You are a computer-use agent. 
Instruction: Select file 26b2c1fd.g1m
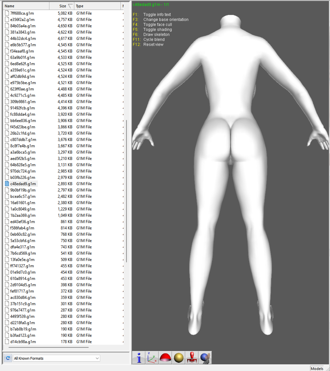pyautogui.click(x=22, y=133)
